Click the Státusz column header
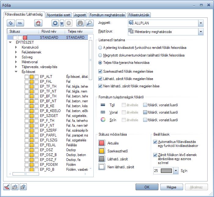Viewport: 214px width, 197px height. (x=23, y=31)
